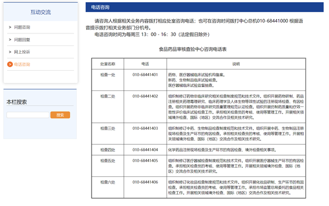329x206 pixels.
Task: Click phone number 010-68441402
Action: pos(145,96)
